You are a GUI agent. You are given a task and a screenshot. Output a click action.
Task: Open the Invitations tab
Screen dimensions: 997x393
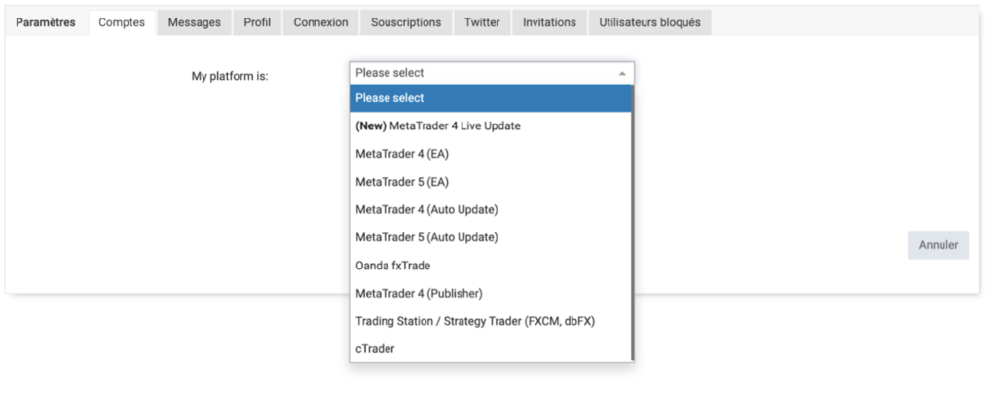pos(549,22)
